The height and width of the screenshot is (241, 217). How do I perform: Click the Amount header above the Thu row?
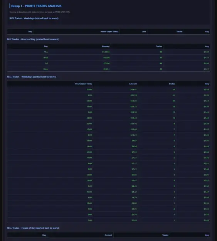coord(106,46)
